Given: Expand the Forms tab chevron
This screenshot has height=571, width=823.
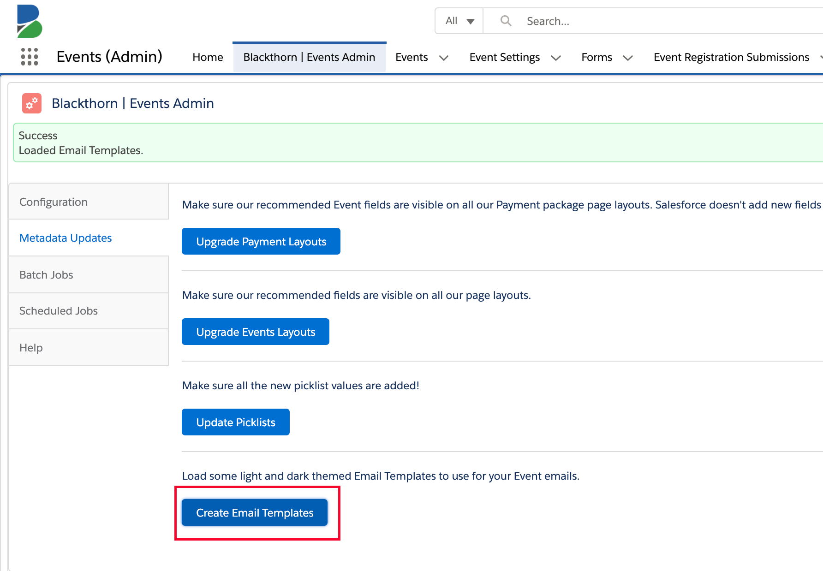Looking at the screenshot, I should [628, 58].
